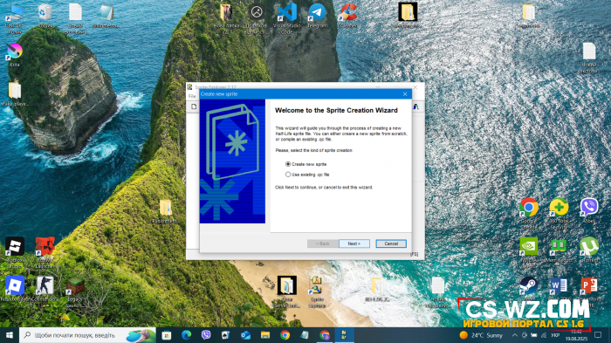Launch the 360 Total Security desktop shortcut

pyautogui.click(x=559, y=213)
